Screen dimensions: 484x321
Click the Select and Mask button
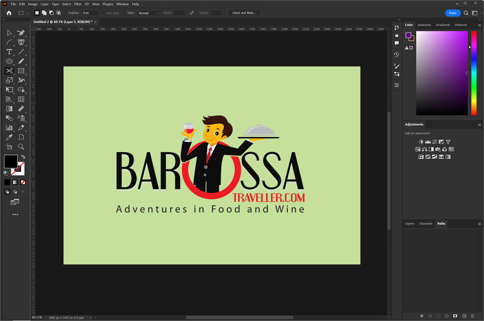pos(244,13)
